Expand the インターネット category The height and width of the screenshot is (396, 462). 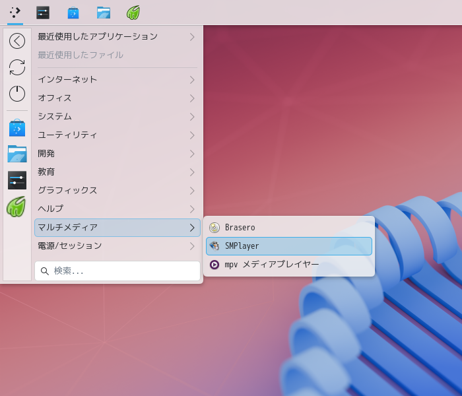pos(117,80)
